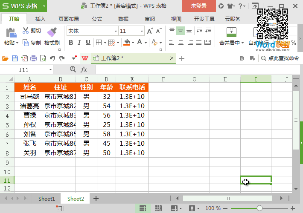Align text right

click(x=190, y=43)
